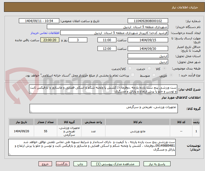Click the deadline time field 11:00
The width and height of the screenshot is (205, 171).
107,40
